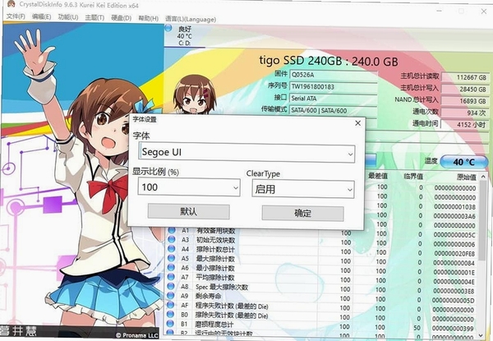The width and height of the screenshot is (493, 341).
Task: Close the 字体设置 dialog
Action: [357, 123]
